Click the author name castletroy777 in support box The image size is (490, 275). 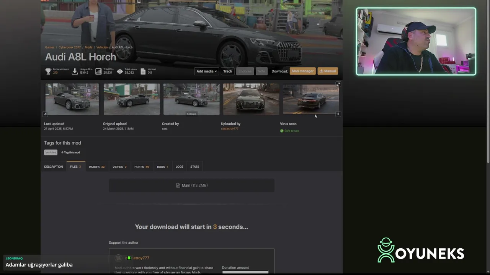137,258
